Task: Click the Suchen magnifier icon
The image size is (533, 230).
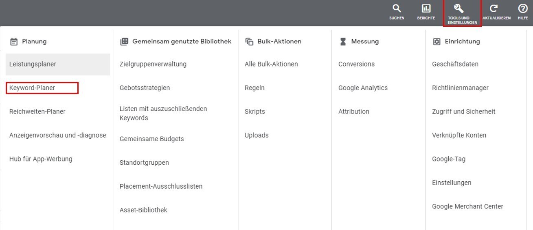Action: point(397,9)
